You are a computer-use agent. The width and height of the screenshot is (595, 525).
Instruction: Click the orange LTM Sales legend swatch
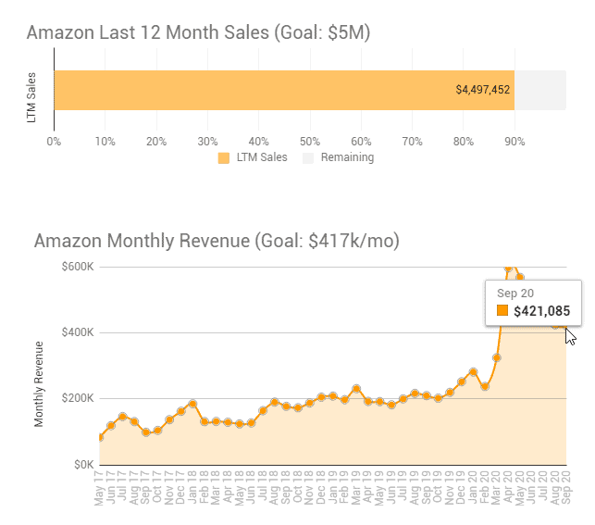tap(224, 157)
